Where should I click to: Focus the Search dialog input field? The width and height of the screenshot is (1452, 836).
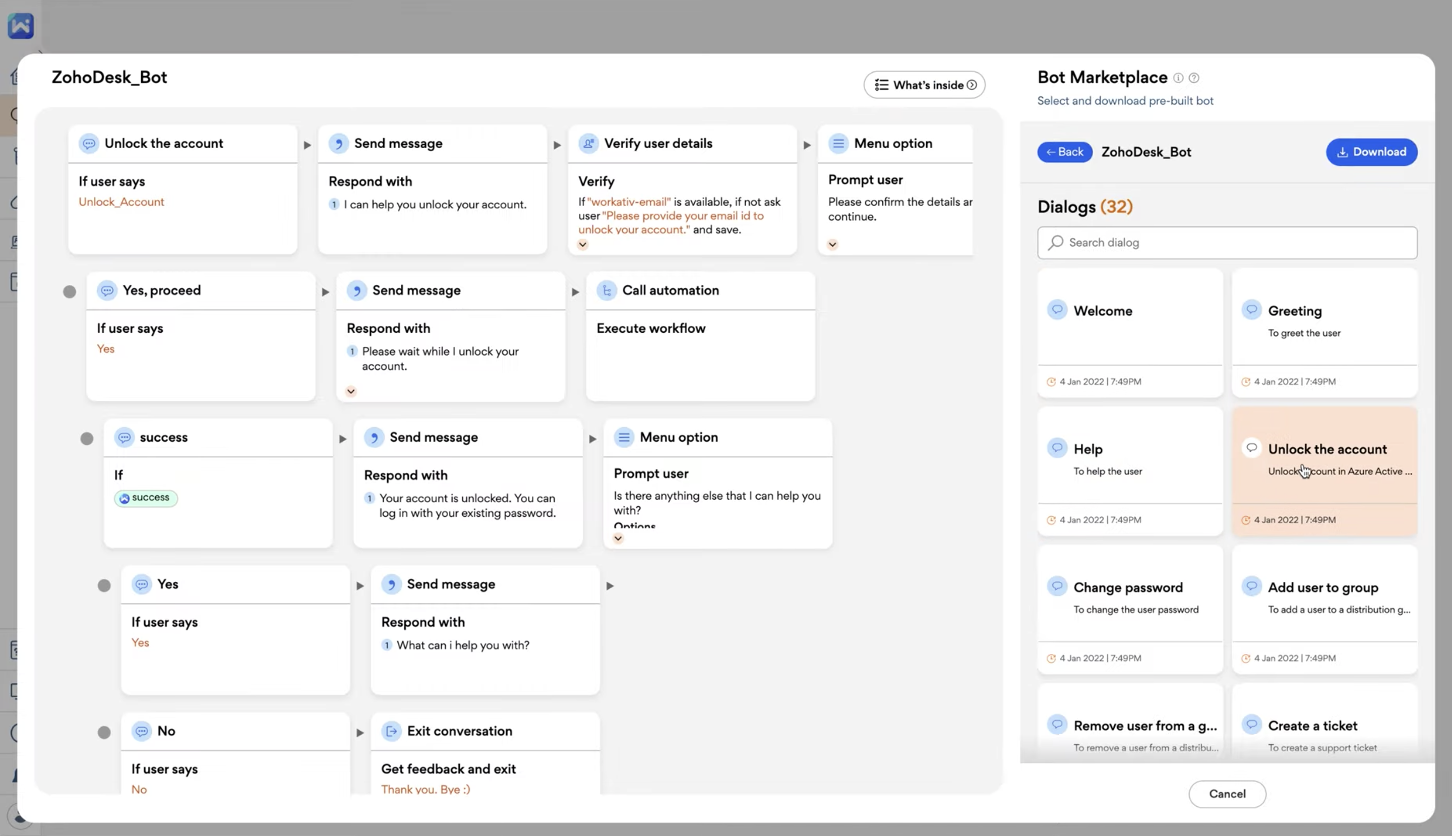tap(1234, 243)
